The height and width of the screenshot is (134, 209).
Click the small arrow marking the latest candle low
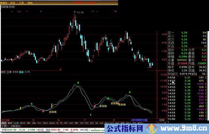(x=149, y=67)
